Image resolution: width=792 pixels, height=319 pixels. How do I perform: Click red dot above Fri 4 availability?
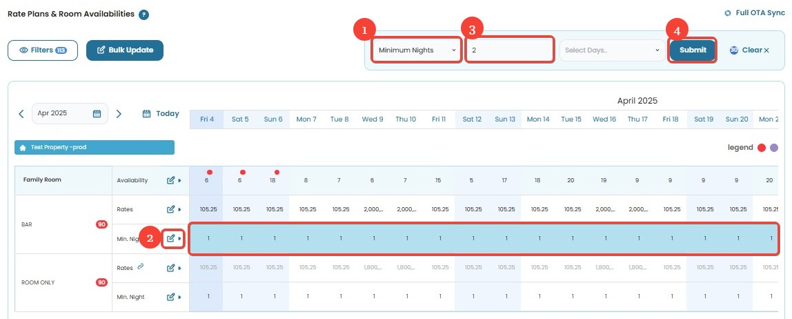210,173
